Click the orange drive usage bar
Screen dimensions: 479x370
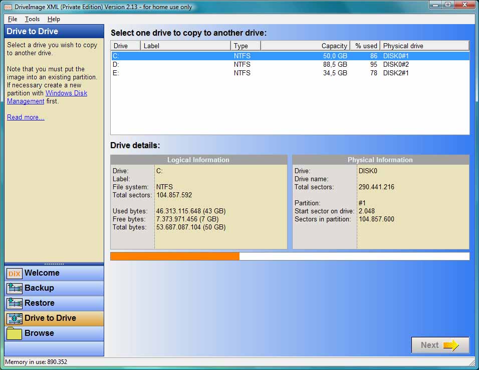[175, 257]
